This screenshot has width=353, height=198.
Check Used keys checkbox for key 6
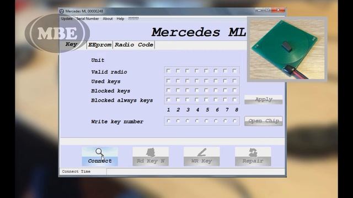point(216,81)
